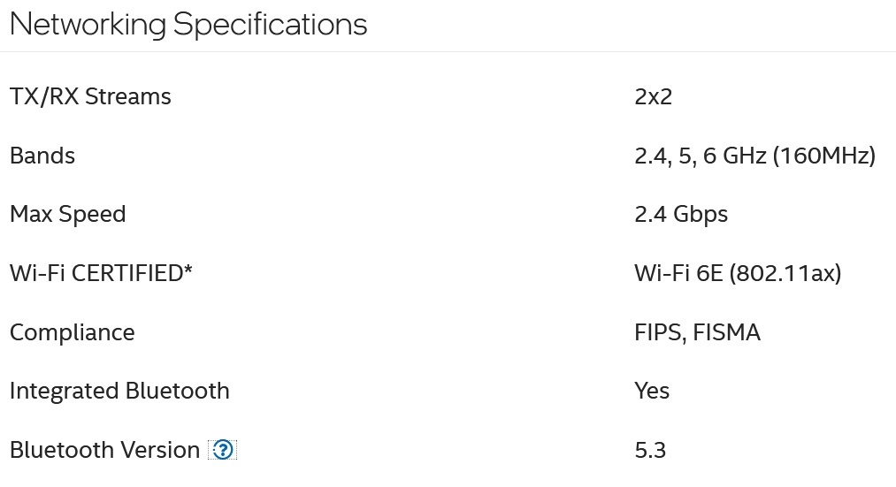This screenshot has height=487, width=896.
Task: Click the 5.3 Bluetooth version value
Action: tap(650, 450)
